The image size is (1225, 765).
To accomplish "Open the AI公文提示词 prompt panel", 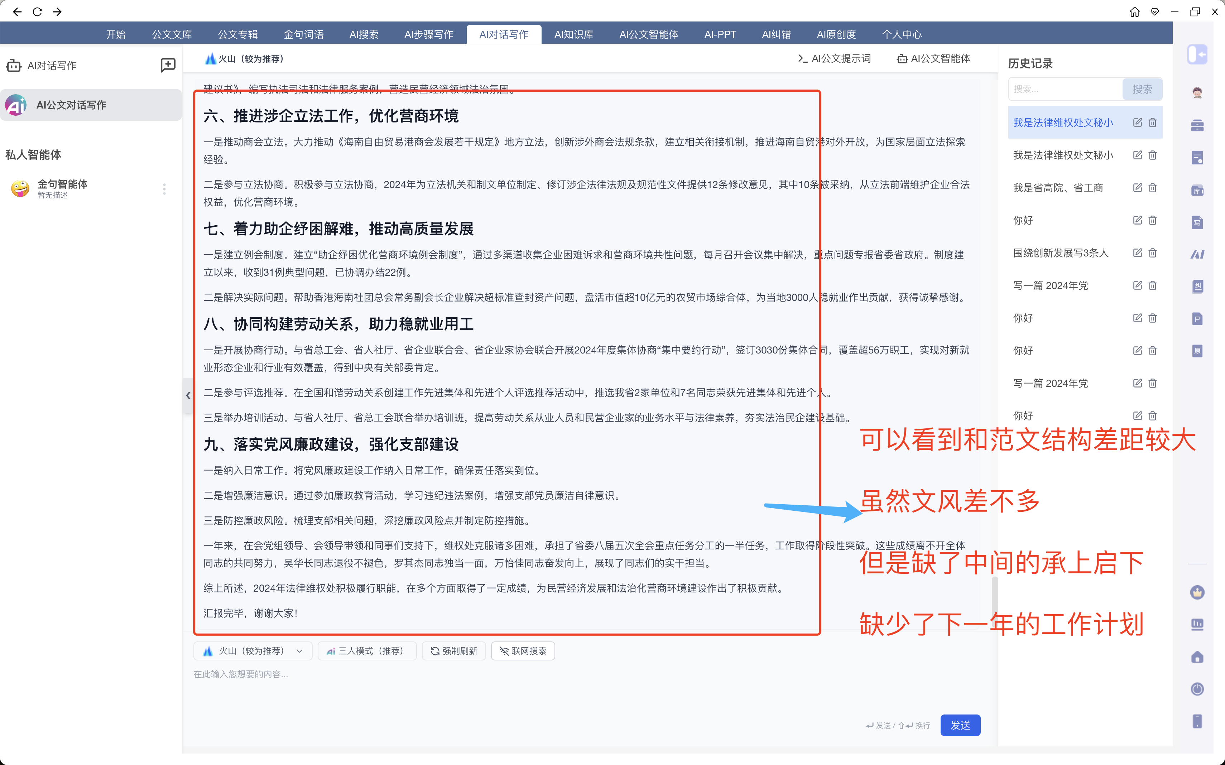I will pos(834,59).
